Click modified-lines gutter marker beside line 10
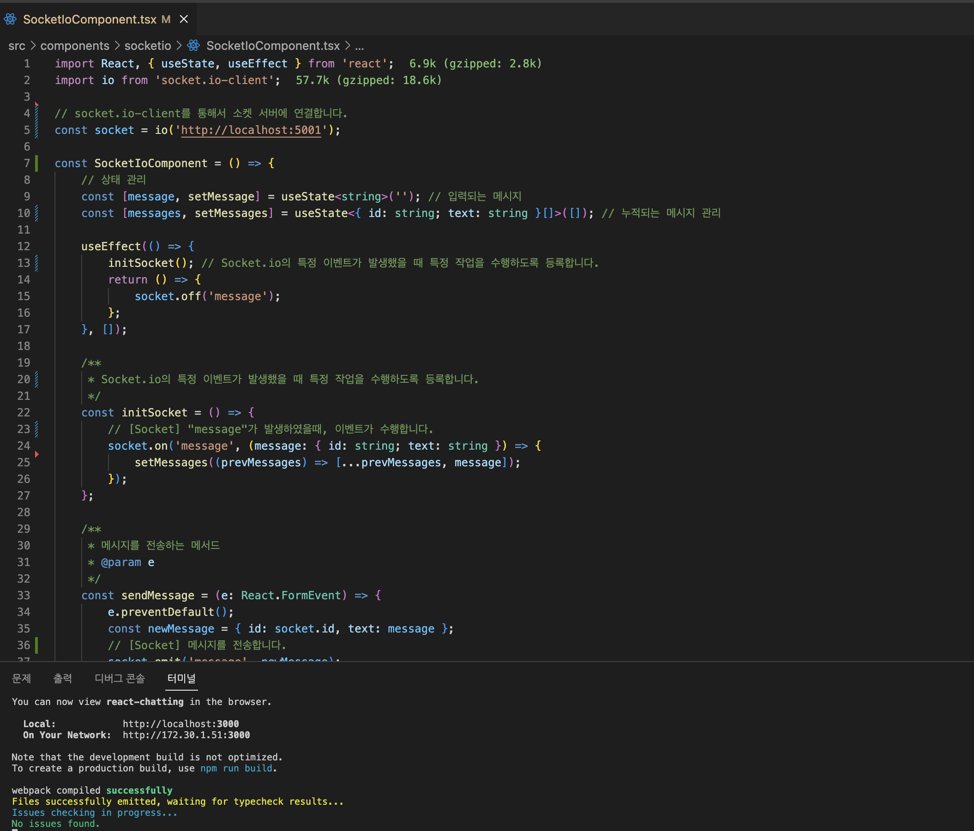Image resolution: width=974 pixels, height=831 pixels. pyautogui.click(x=36, y=213)
